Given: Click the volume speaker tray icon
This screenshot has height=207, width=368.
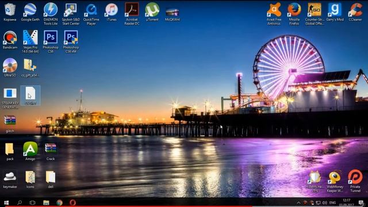Looking at the screenshot, I should [325, 203].
